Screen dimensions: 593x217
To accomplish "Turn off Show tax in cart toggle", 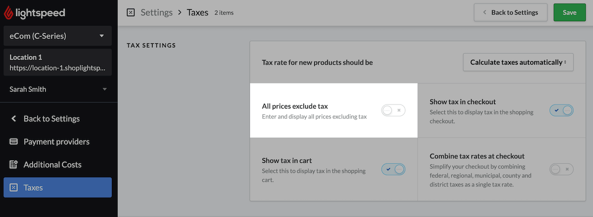I will click(393, 169).
